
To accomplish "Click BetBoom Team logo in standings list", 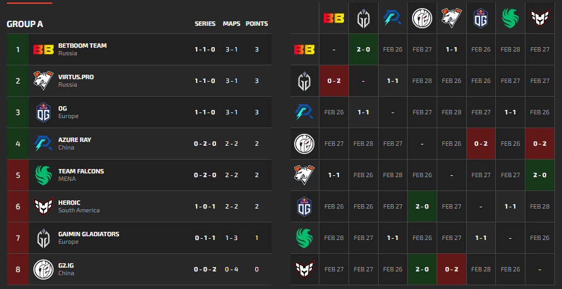I will pos(43,49).
